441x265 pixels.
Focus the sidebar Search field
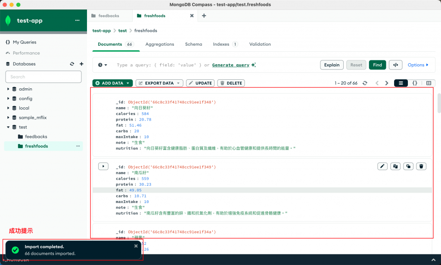43,77
